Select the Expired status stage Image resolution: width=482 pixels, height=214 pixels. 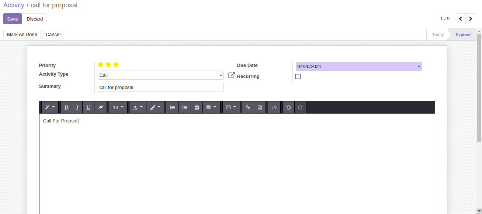[463, 35]
